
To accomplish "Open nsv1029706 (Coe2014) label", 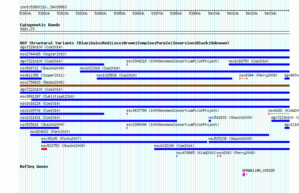I will 40,110.
